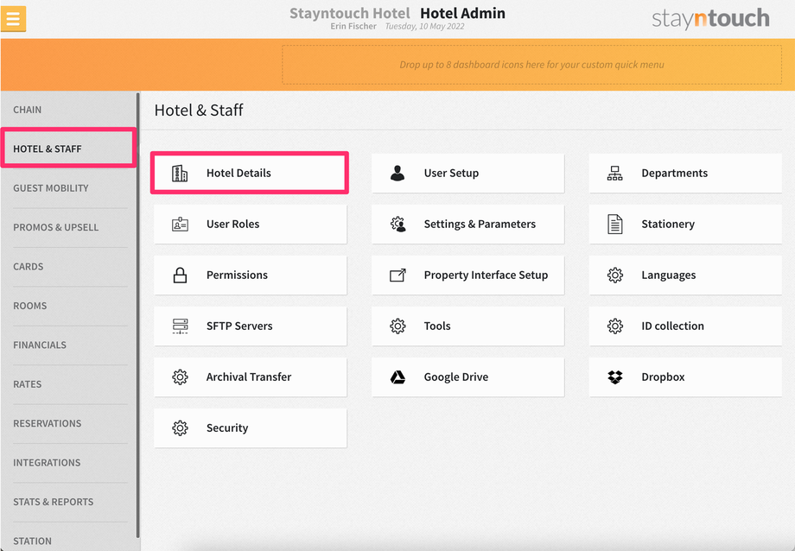
Task: Open the Property Interface Setup label
Action: click(x=486, y=275)
